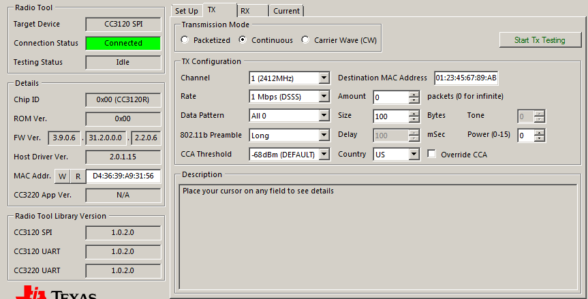Screen dimensions: 588x299
Task: Decrease the Size value with down arrow
Action: pyautogui.click(x=414, y=119)
